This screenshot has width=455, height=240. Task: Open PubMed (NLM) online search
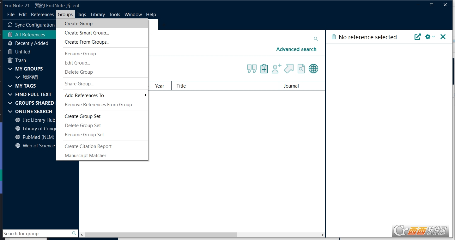click(39, 137)
